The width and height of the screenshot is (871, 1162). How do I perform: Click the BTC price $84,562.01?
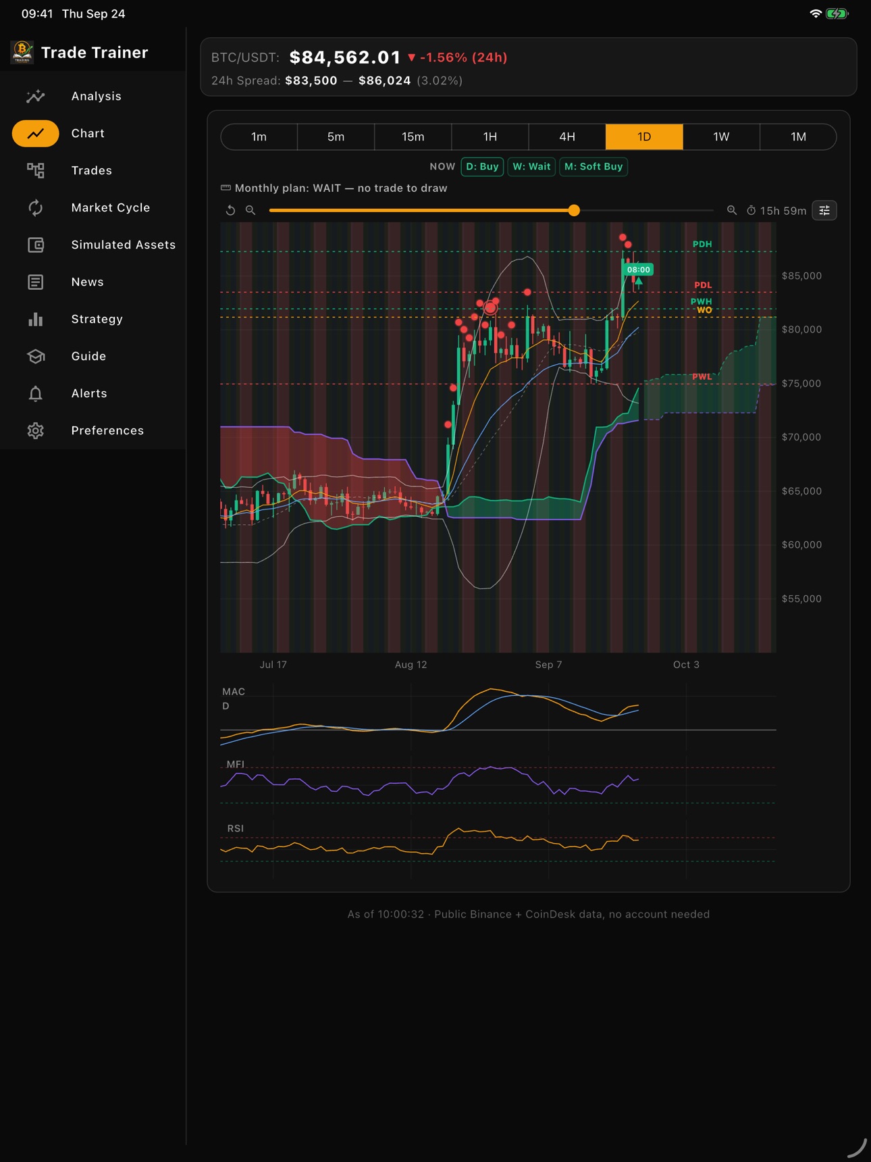click(345, 57)
